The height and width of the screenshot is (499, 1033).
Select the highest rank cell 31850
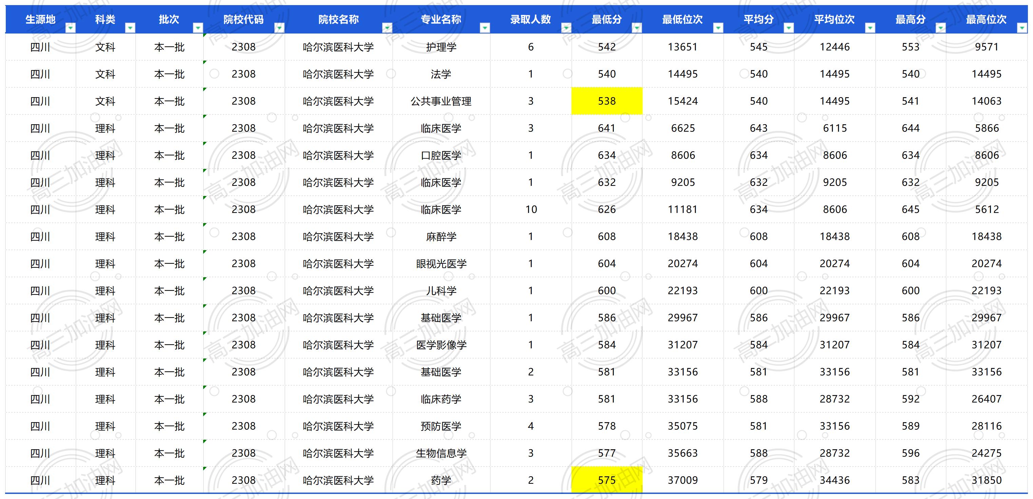tap(987, 480)
